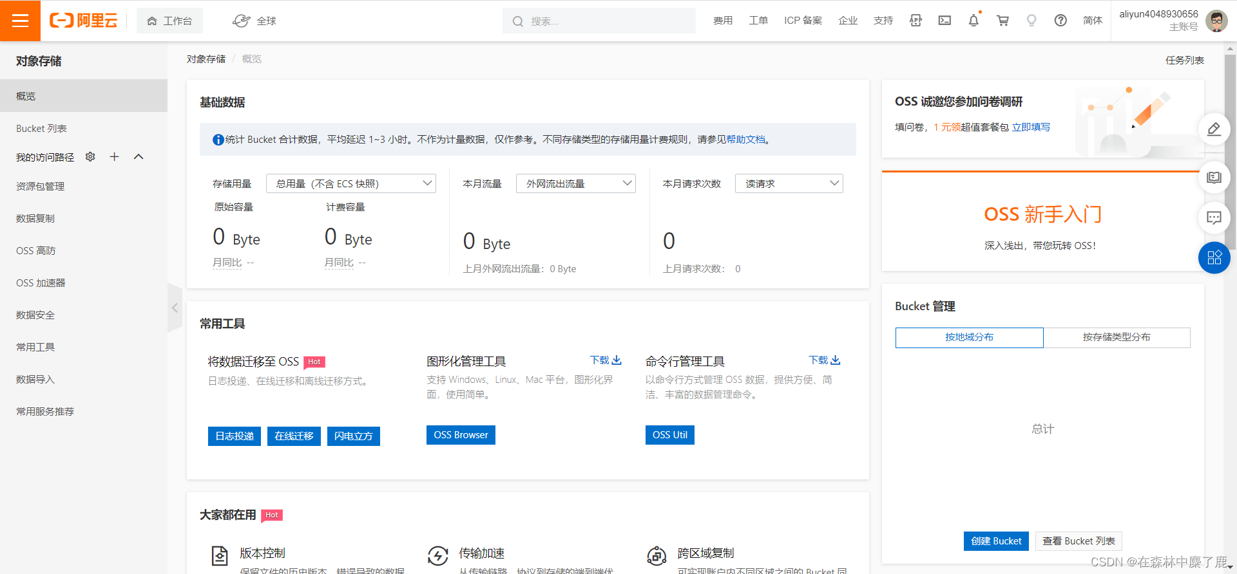The image size is (1237, 574).
Task: Open the 工作台 home icon button
Action: click(169, 21)
